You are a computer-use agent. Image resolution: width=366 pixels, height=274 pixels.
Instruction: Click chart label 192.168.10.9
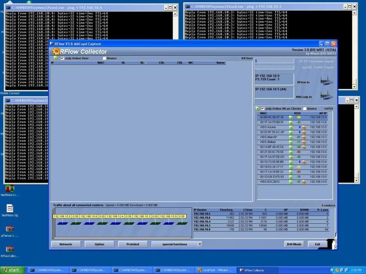[168, 216]
